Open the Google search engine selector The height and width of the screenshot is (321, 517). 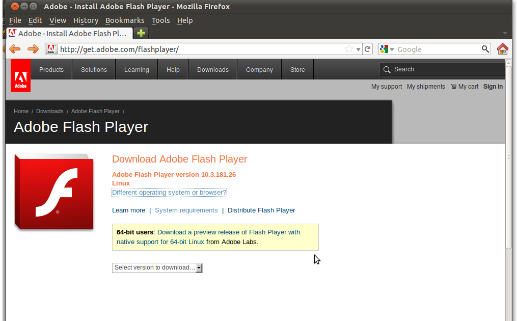(387, 49)
